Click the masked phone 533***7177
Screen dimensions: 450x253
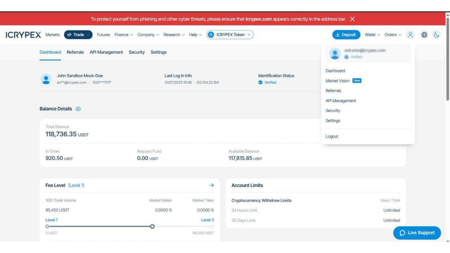[102, 82]
